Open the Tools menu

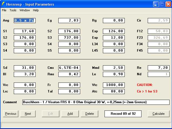point(13,10)
